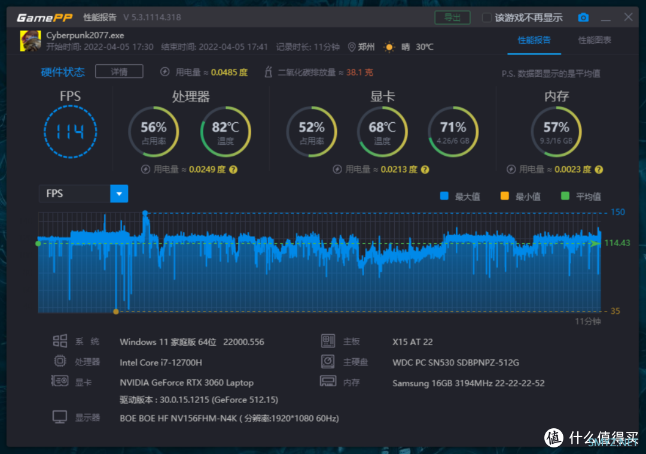Open the FPS chart metric dropdown arrow
This screenshot has width=646, height=454.
119,194
